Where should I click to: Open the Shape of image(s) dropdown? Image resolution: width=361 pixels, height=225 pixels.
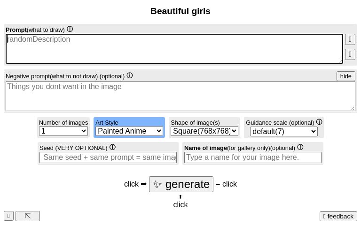204,131
